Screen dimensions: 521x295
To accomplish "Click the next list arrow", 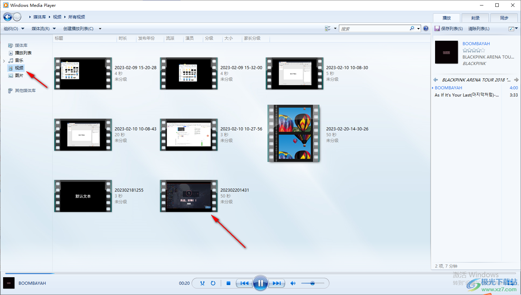I will click(516, 80).
